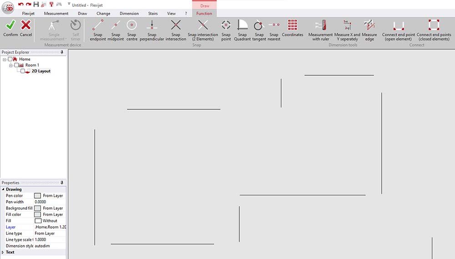Pin the Properties panel
Viewport: 455px width, 259px height.
[x=62, y=183]
